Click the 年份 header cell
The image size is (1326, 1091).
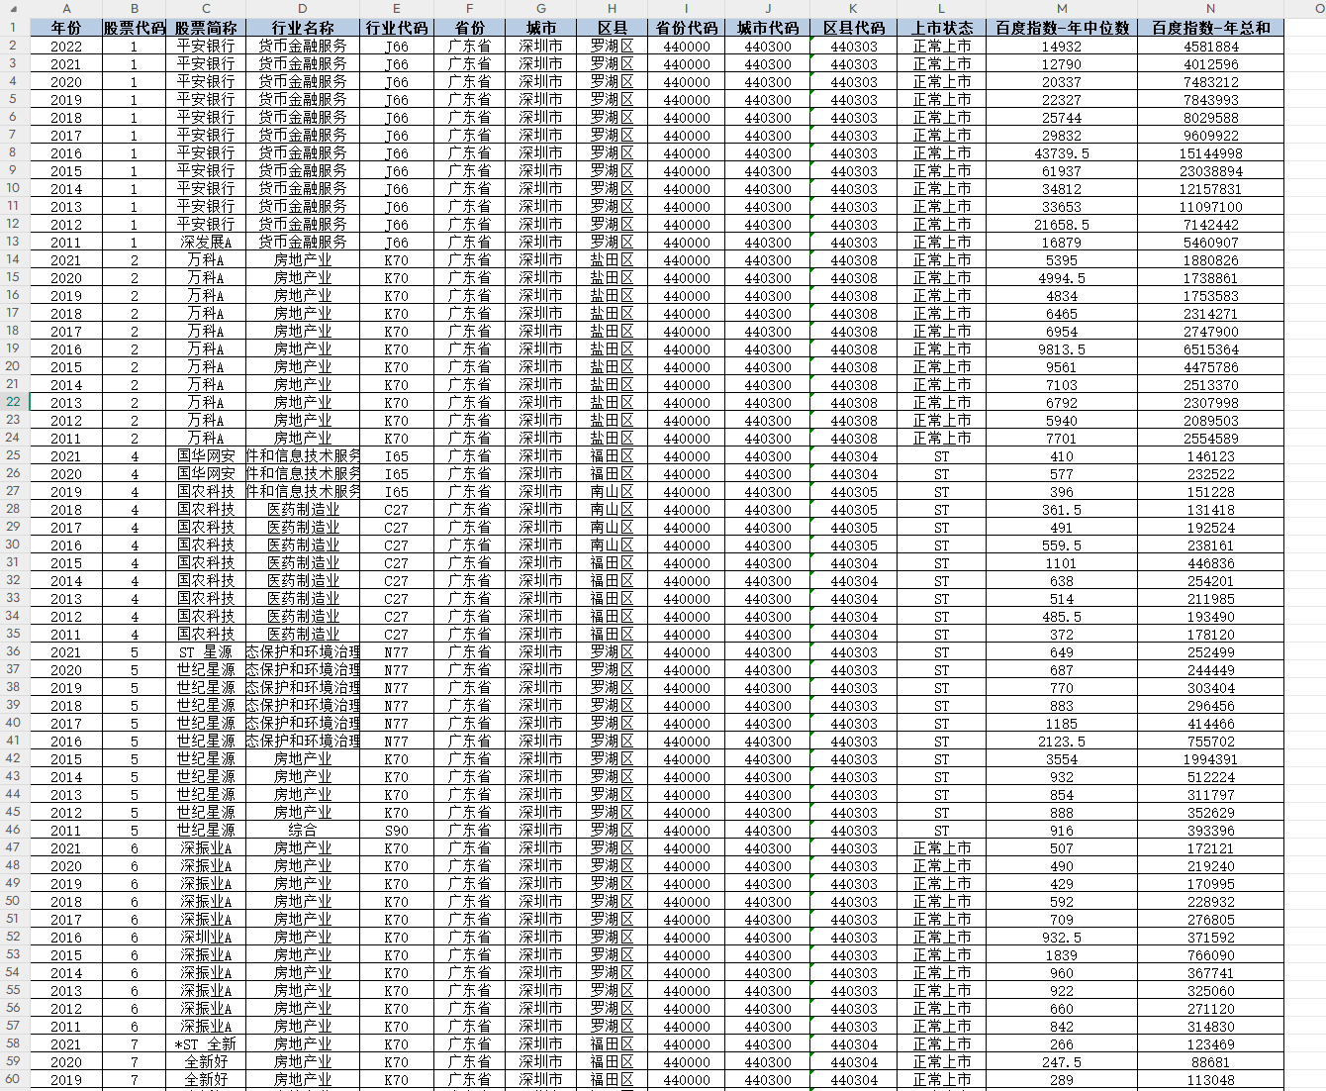pos(66,28)
